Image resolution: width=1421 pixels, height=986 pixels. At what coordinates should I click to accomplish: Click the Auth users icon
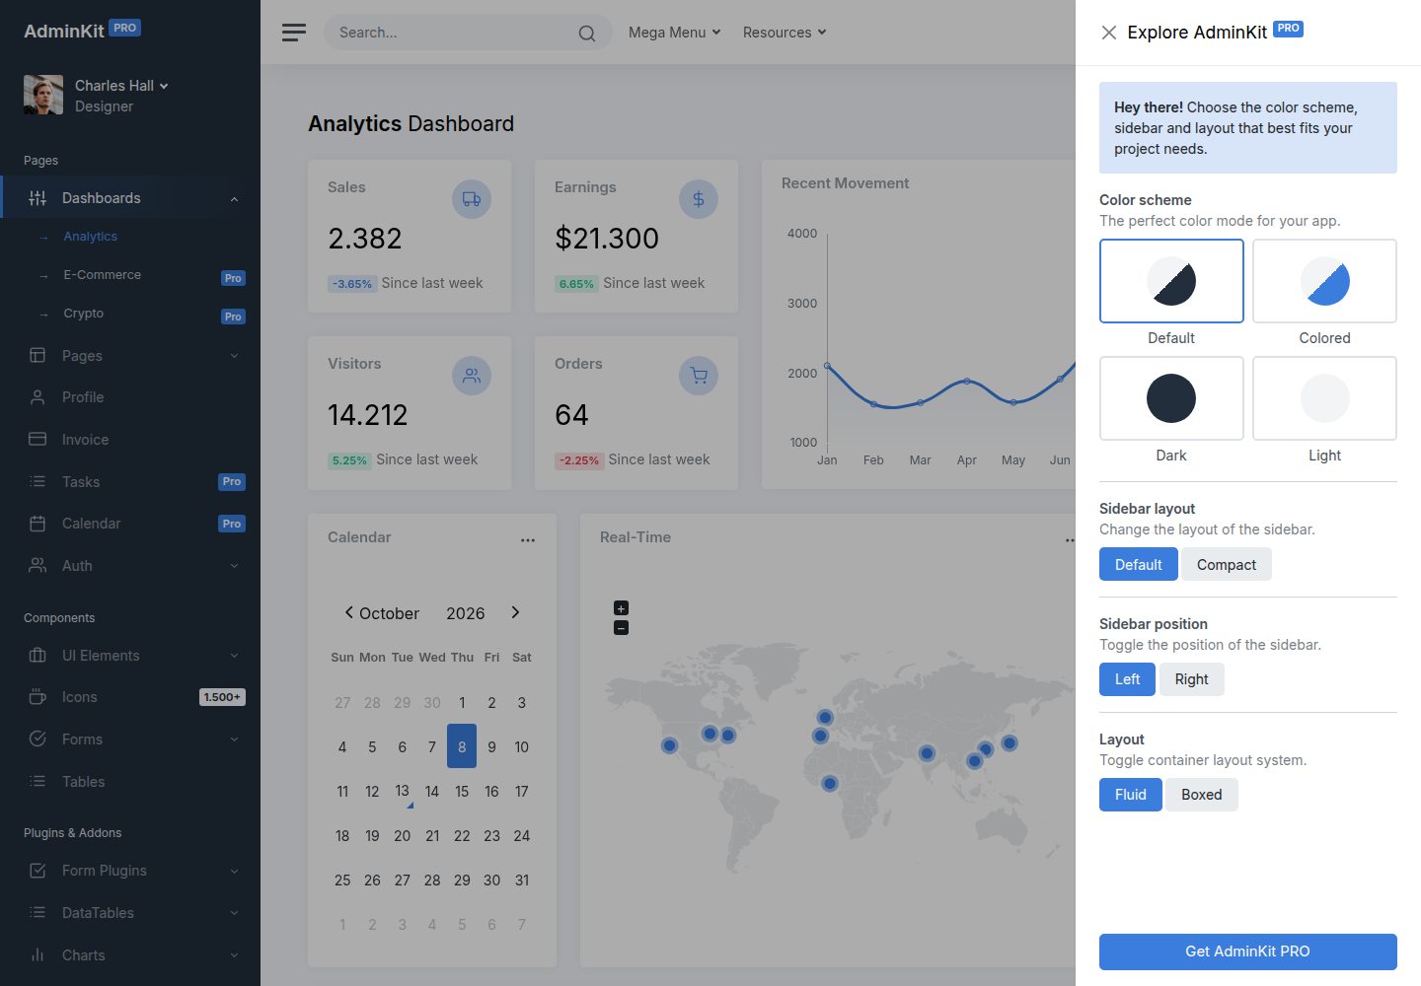point(37,565)
